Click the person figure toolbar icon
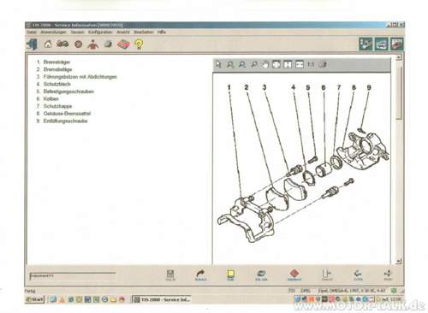The width and height of the screenshot is (428, 313). pos(92,44)
